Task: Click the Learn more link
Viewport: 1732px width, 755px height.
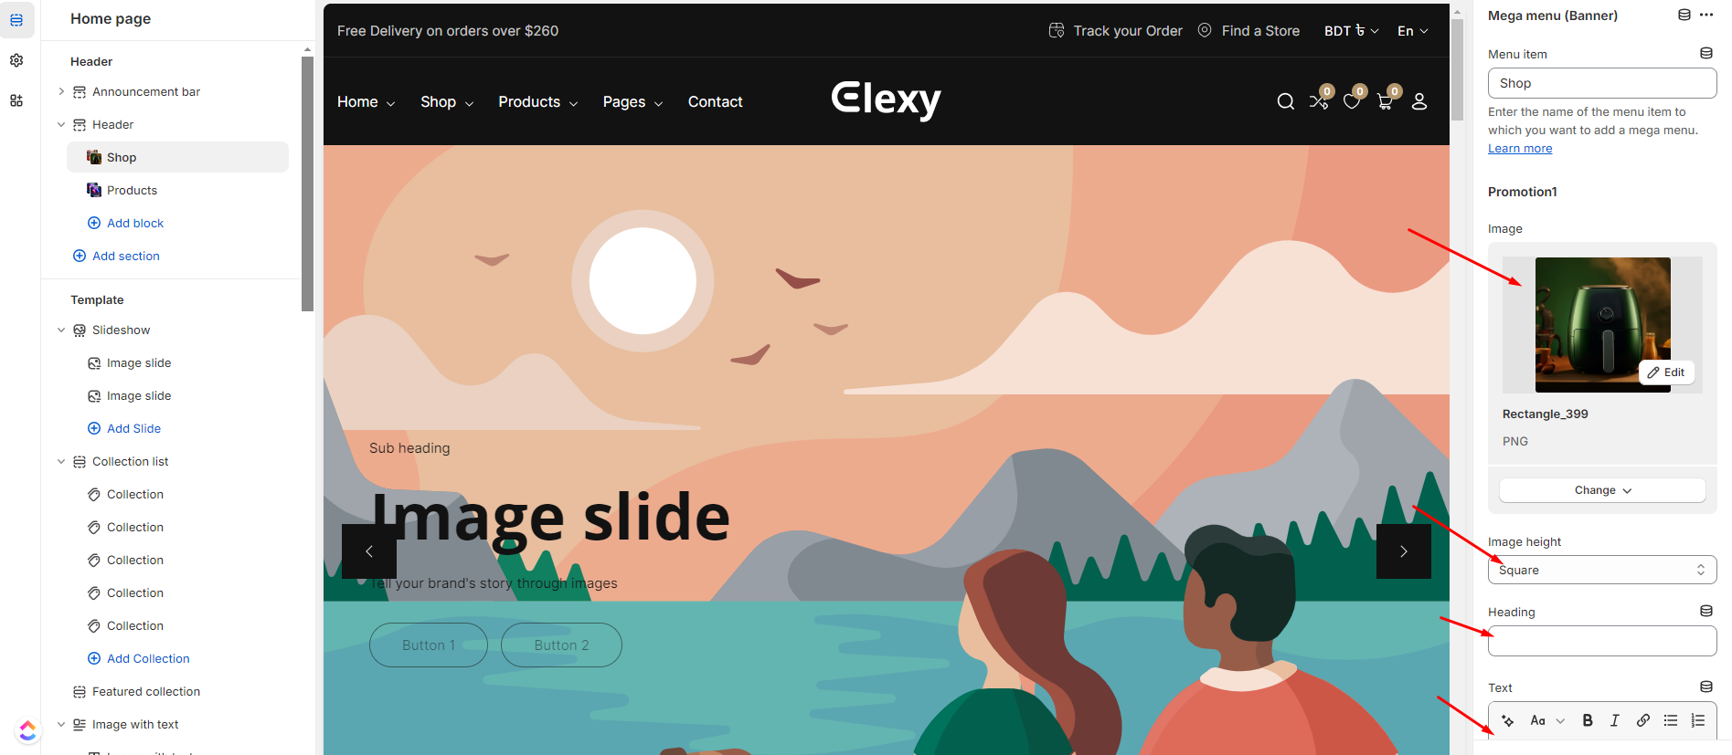Action: point(1520,148)
